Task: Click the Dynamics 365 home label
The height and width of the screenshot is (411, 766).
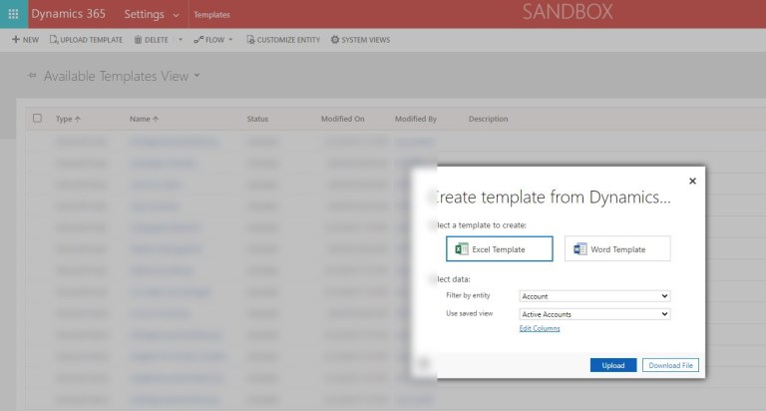Action: (68, 14)
